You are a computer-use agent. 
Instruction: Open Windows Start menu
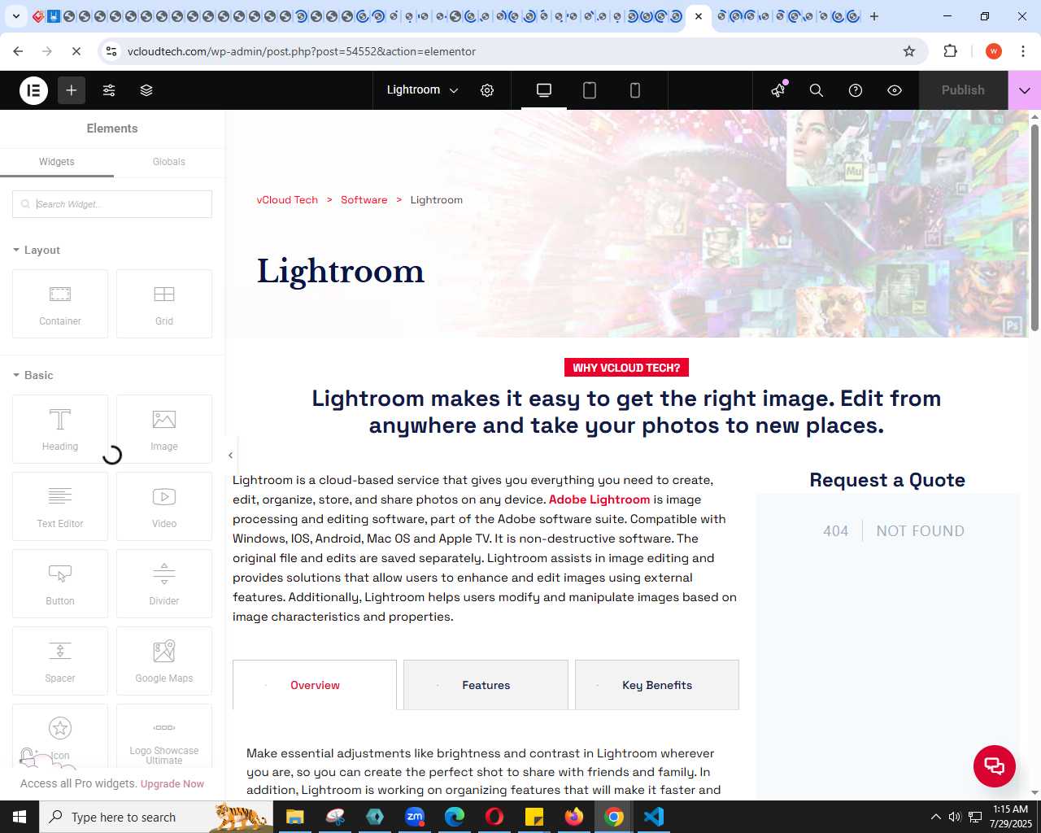pyautogui.click(x=20, y=817)
